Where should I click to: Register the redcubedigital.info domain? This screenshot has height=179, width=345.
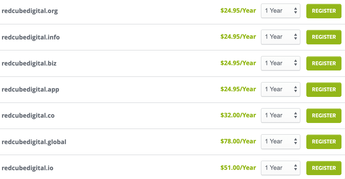[x=324, y=37]
